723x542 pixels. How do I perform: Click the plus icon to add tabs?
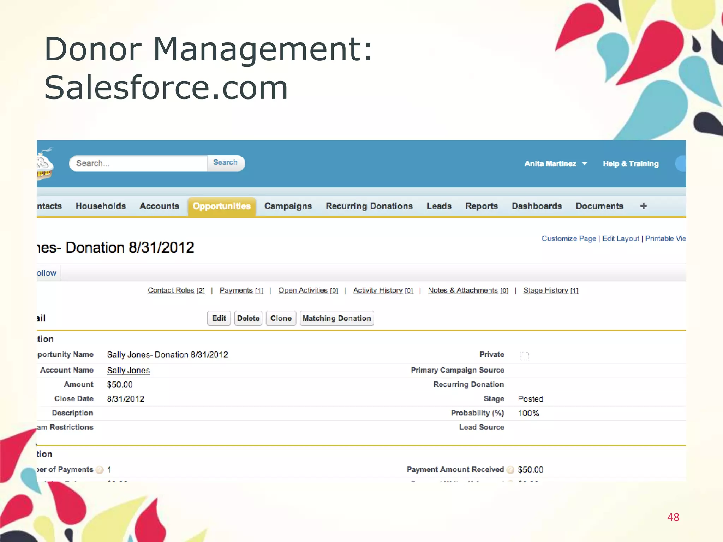tap(643, 206)
